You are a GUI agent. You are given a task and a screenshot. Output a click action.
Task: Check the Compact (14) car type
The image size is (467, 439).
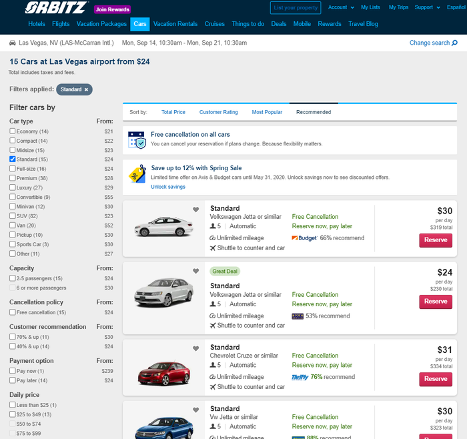coord(13,141)
